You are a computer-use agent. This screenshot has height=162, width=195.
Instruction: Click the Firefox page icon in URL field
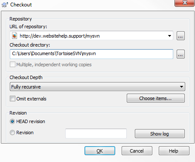point(15,35)
